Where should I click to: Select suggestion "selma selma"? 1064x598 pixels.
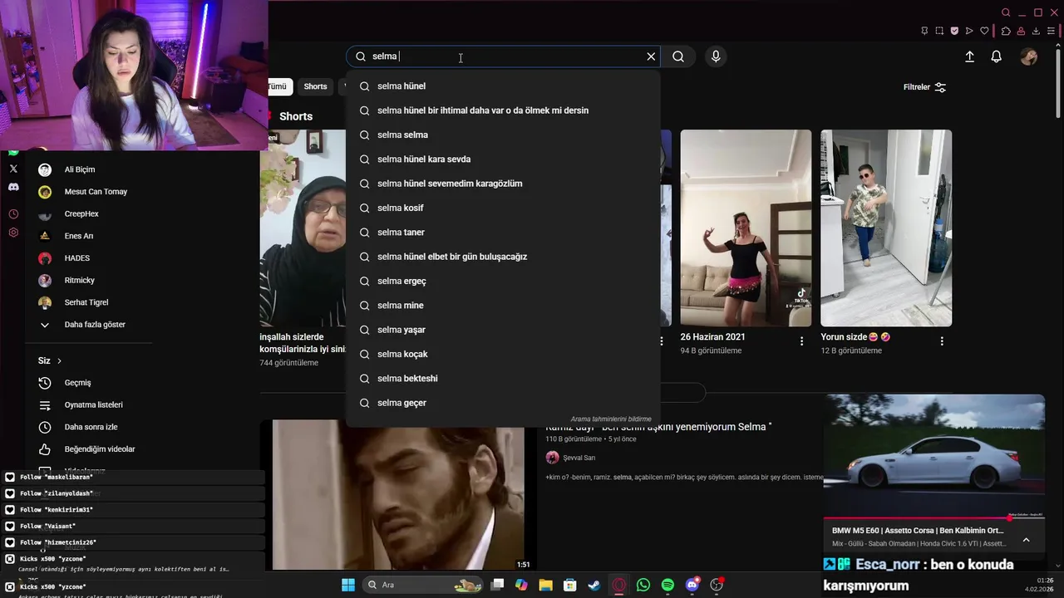pos(503,135)
